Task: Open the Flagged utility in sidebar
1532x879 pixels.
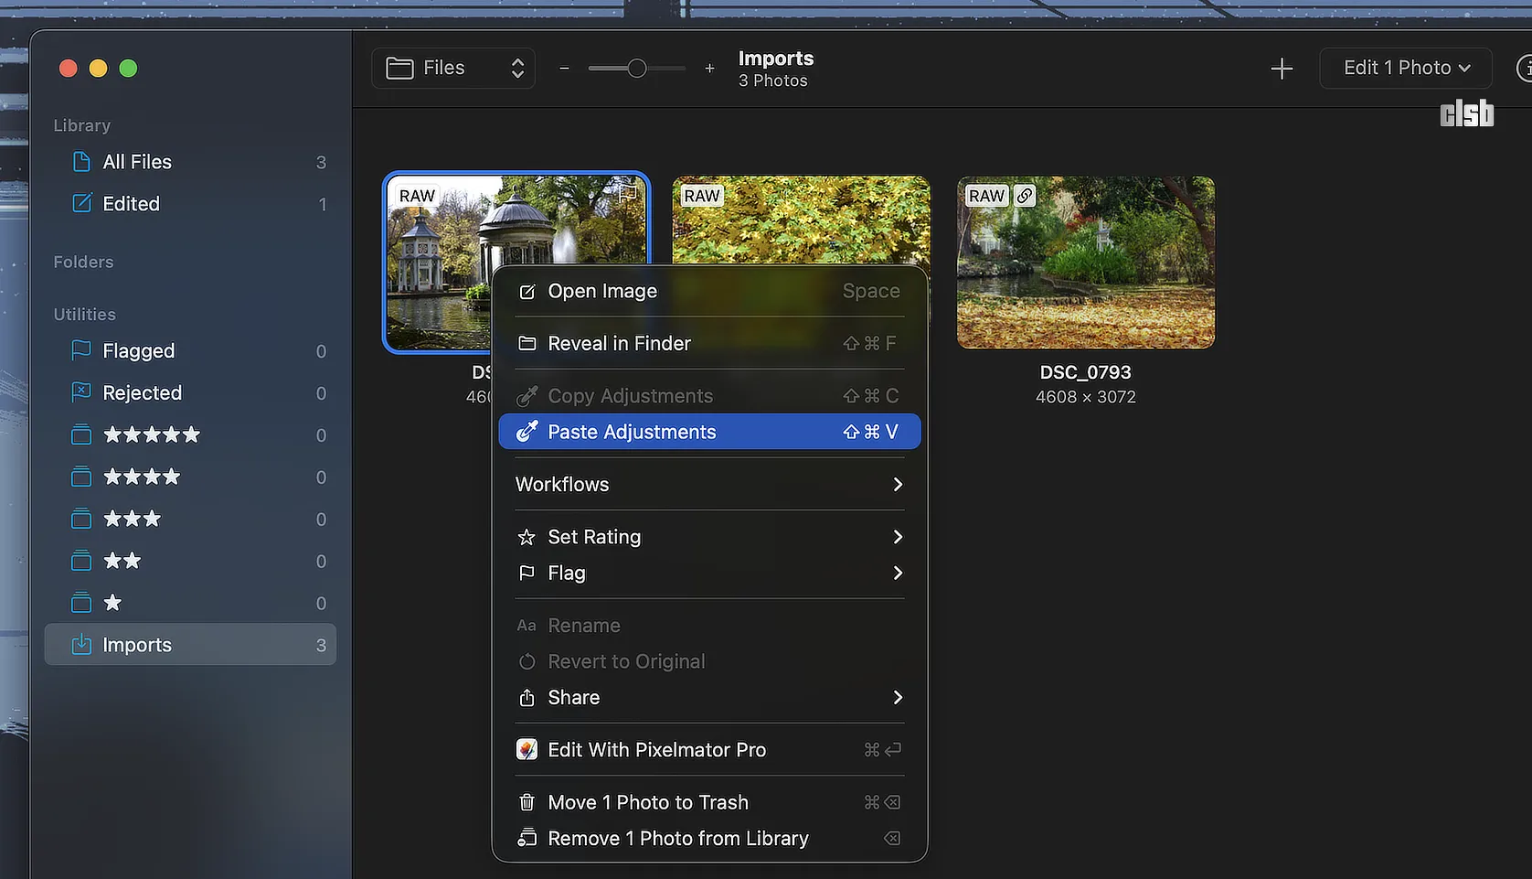Action: tap(138, 351)
